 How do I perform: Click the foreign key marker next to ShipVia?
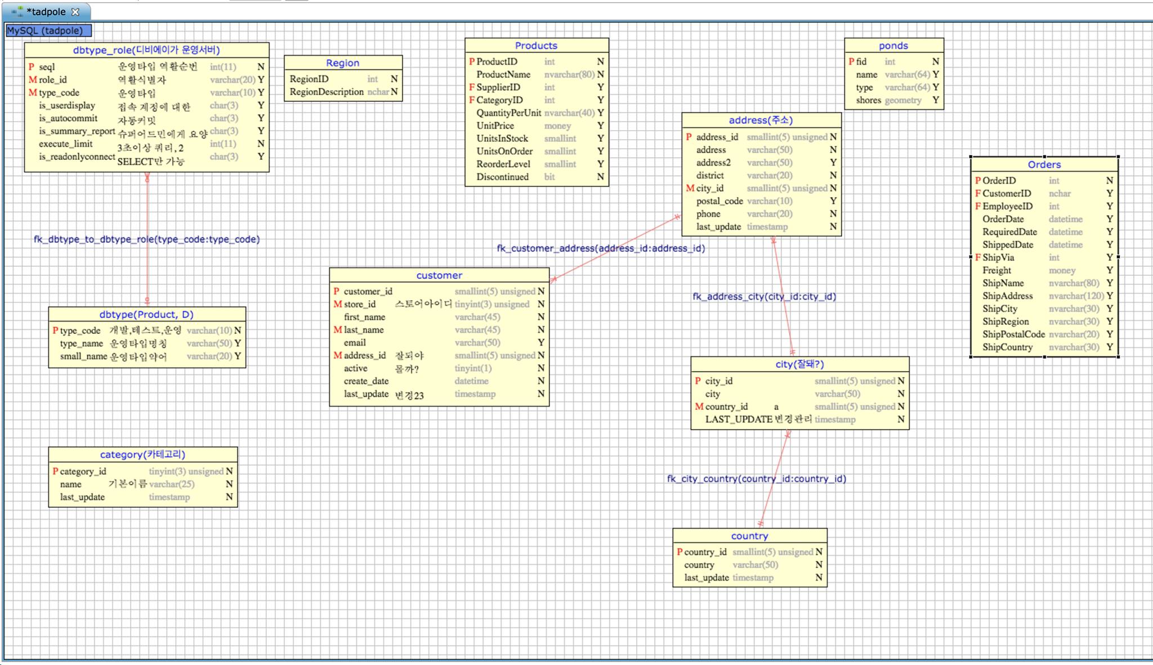pyautogui.click(x=977, y=257)
